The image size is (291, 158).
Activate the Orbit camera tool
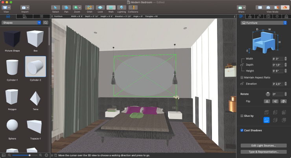[x=89, y=7]
